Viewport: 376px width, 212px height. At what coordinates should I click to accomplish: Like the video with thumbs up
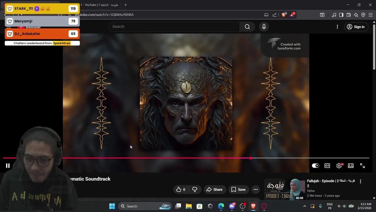pos(180,190)
